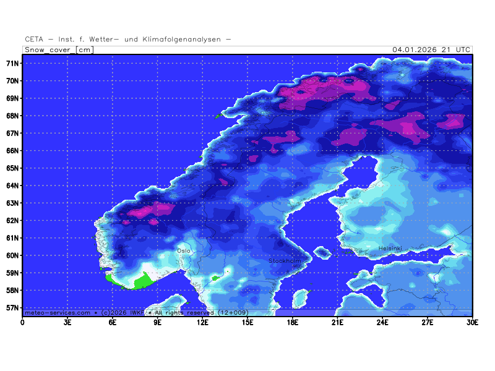The height and width of the screenshot is (371, 495).
Task: Click the 71N latitude axis label
Action: 12,63
